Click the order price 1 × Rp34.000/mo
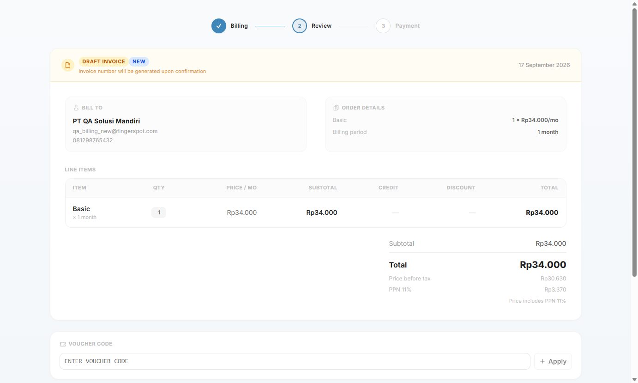Screen dimensions: 638x383 tap(535, 120)
